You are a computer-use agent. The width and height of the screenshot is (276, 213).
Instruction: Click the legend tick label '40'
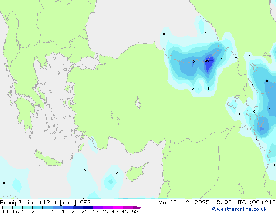[114, 211]
